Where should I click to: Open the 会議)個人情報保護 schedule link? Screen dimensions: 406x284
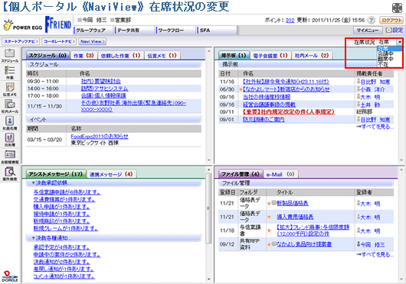103,95
